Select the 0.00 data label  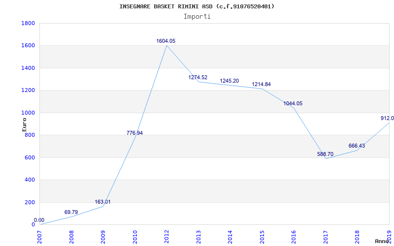(39, 220)
